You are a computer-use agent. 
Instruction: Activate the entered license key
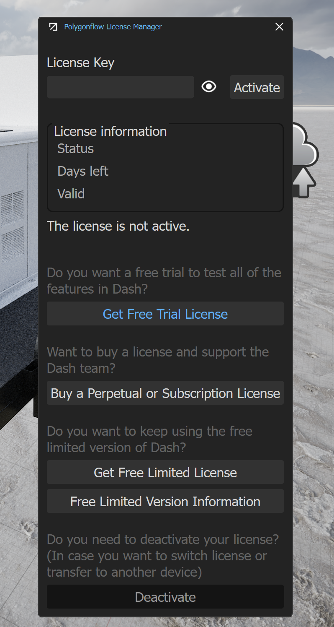tap(257, 87)
